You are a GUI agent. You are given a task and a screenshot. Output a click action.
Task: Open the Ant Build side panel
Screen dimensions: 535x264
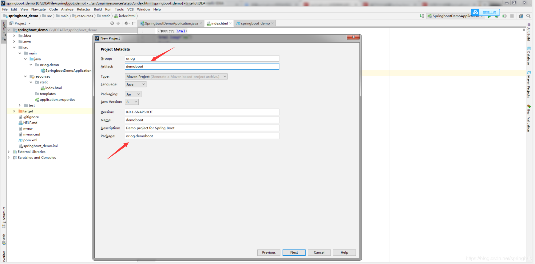(x=529, y=32)
